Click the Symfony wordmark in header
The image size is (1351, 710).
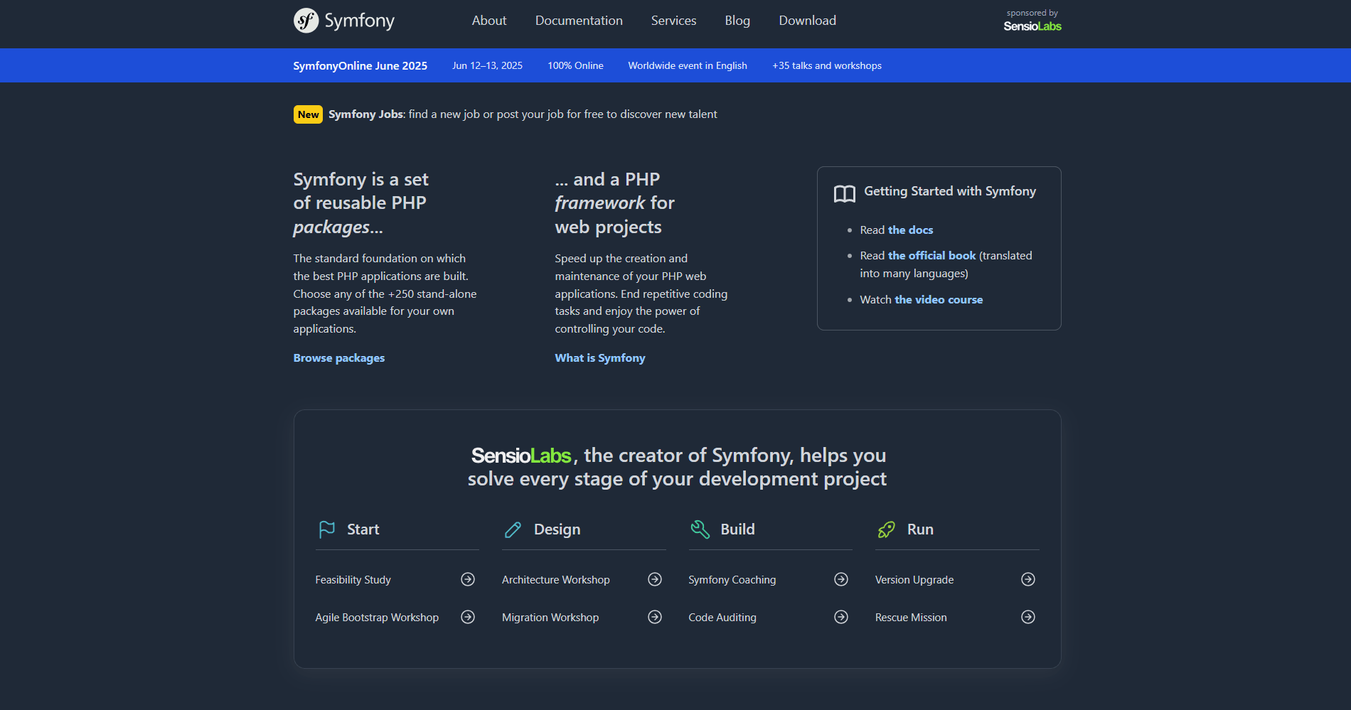(x=360, y=21)
